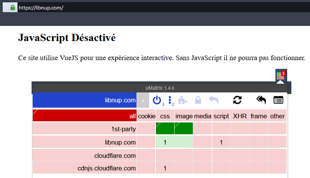Click the green 1st-party css cell
The height and width of the screenshot is (178, 310).
pos(165,129)
